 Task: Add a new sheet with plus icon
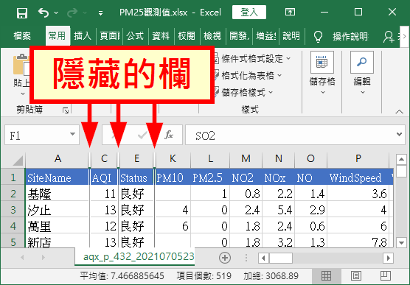225,258
